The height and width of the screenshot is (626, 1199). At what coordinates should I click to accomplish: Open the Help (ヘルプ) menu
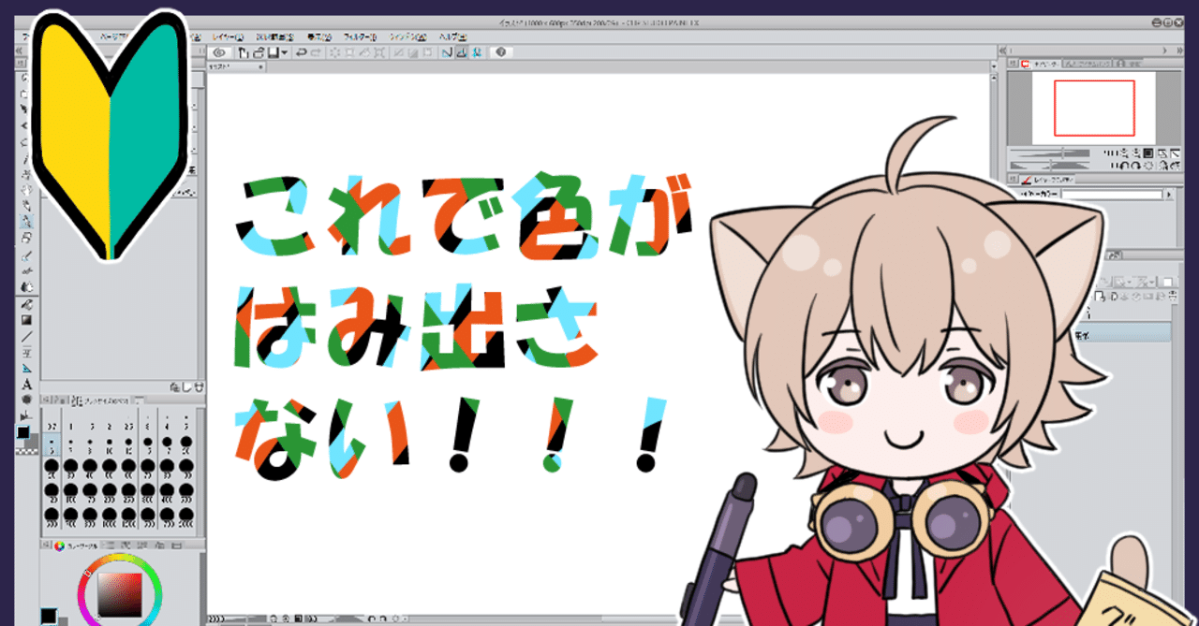(453, 37)
